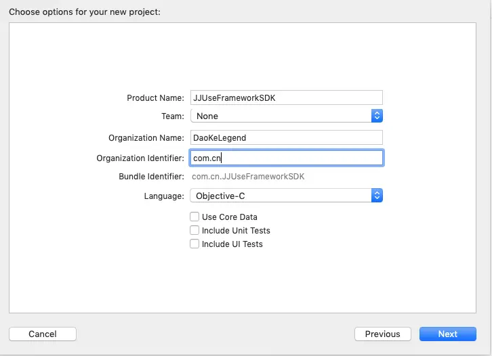Enable the Use Core Data checkbox

click(x=194, y=217)
